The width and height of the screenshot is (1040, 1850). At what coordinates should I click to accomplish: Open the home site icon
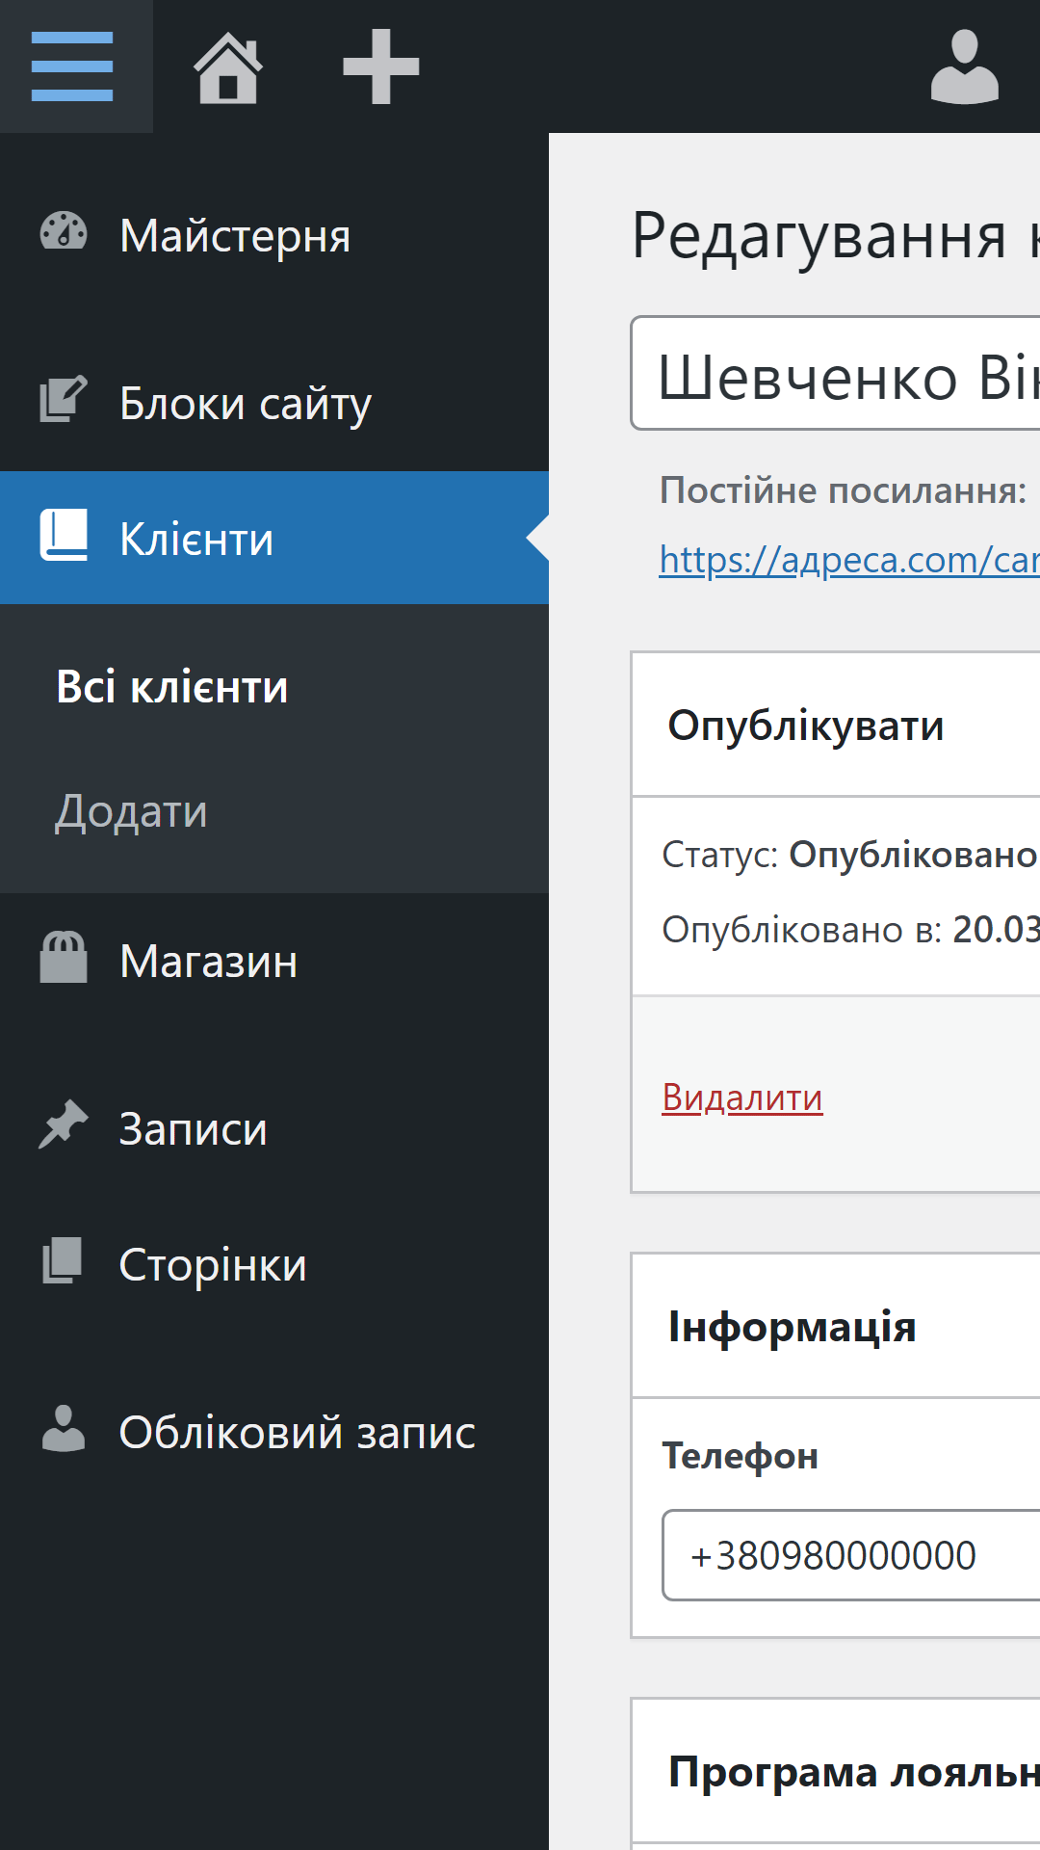pos(228,66)
